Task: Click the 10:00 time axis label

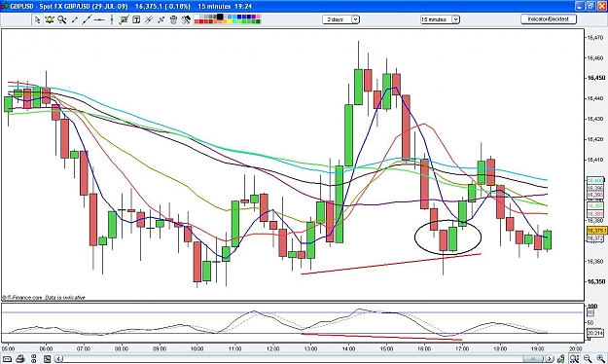Action: [x=197, y=348]
